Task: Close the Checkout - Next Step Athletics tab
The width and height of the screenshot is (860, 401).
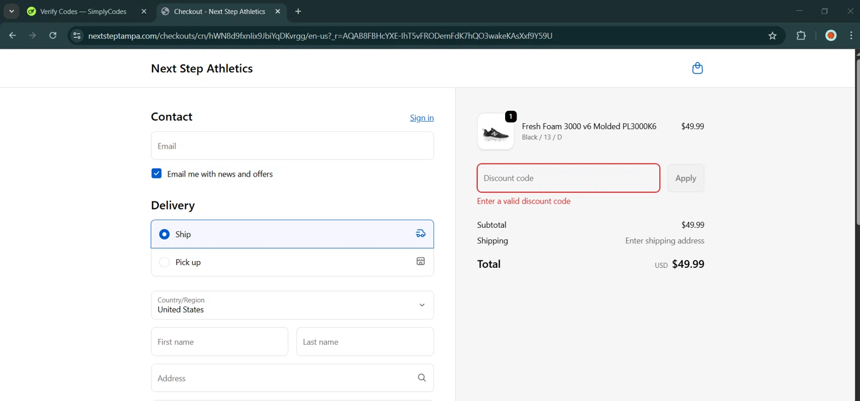Action: pos(277,11)
